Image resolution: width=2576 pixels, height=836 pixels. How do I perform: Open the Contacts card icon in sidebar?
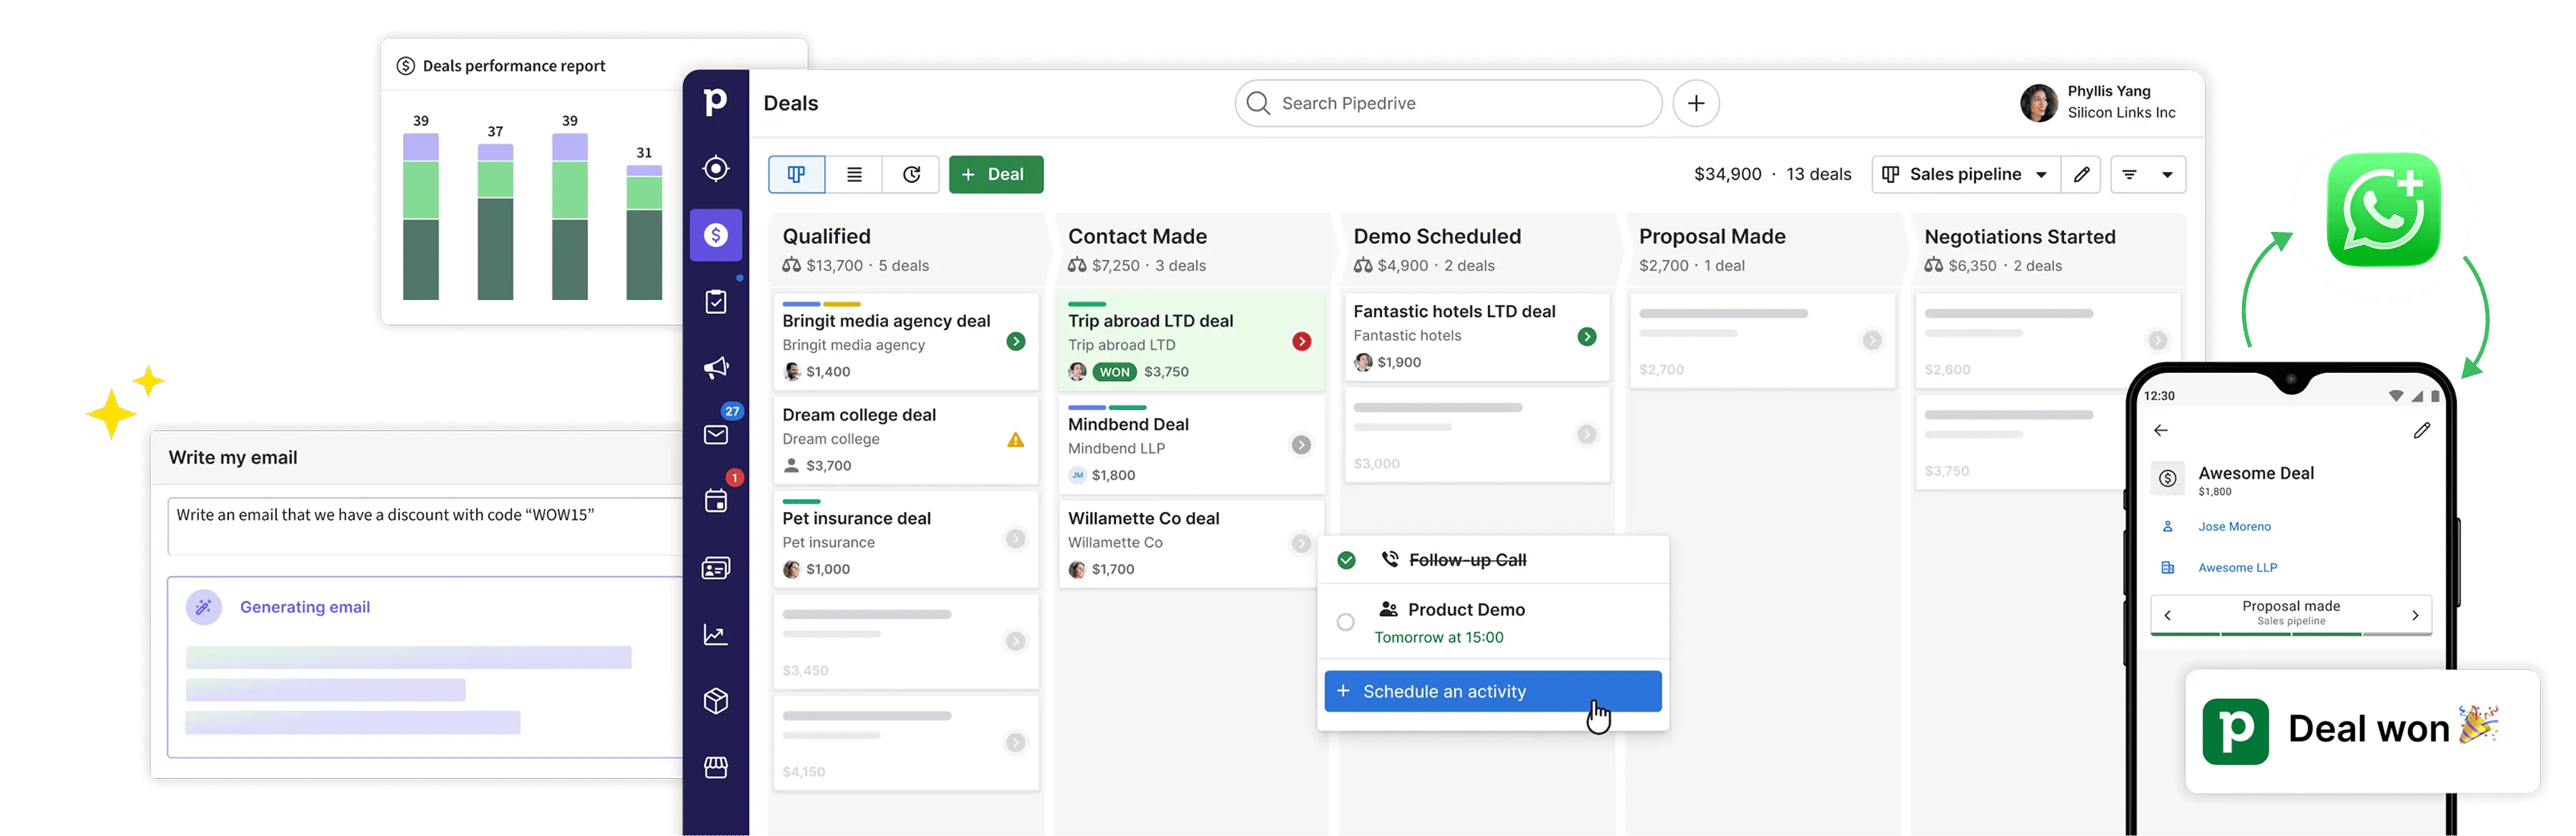(x=715, y=568)
